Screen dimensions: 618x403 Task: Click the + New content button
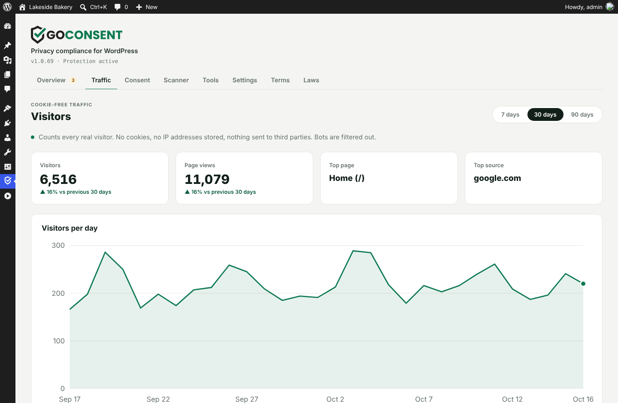coord(147,7)
